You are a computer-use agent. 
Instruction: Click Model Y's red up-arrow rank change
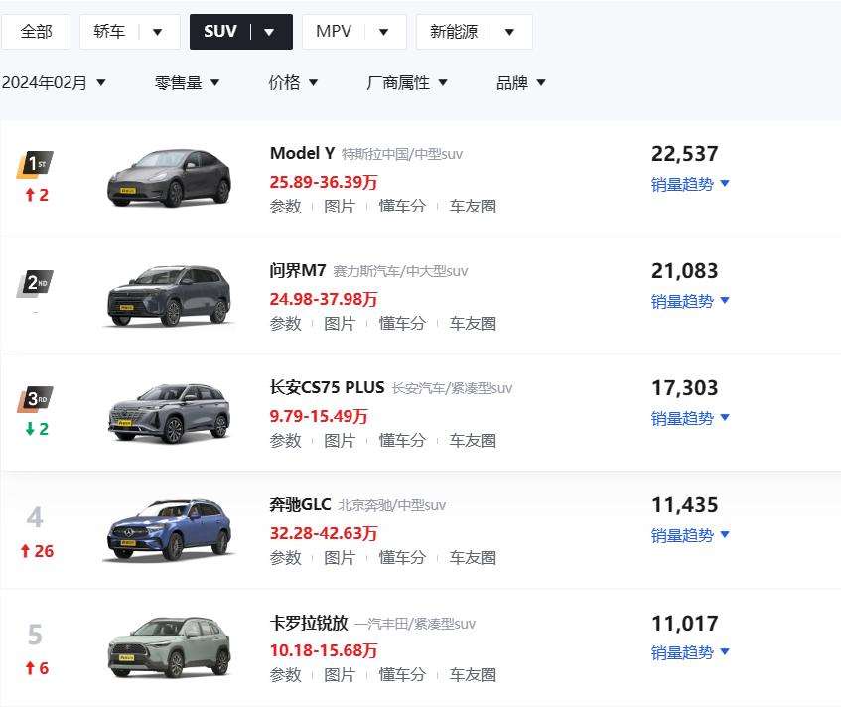point(37,195)
